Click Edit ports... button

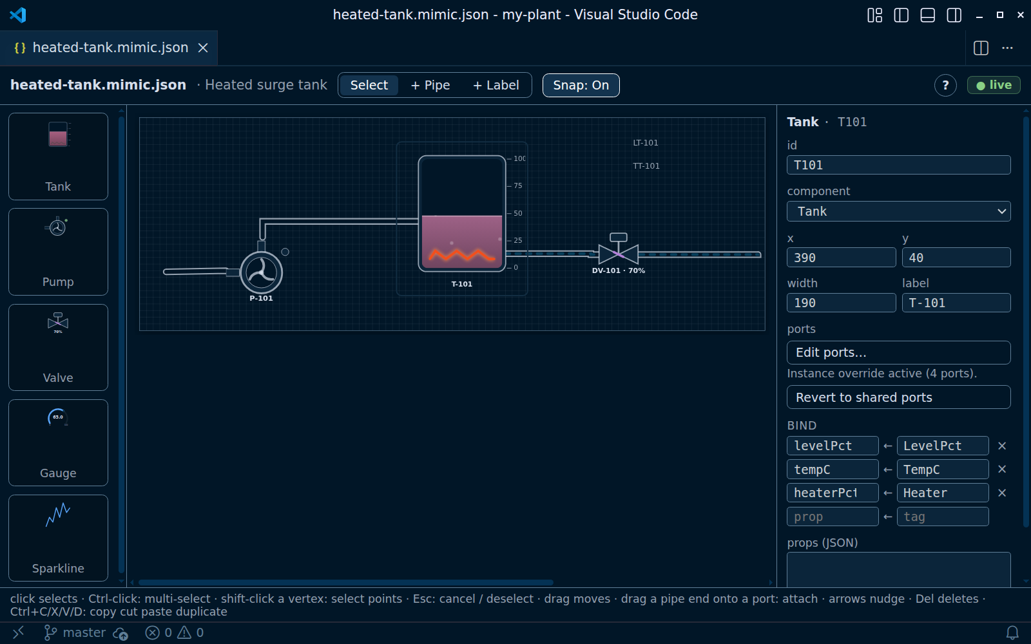tap(898, 352)
